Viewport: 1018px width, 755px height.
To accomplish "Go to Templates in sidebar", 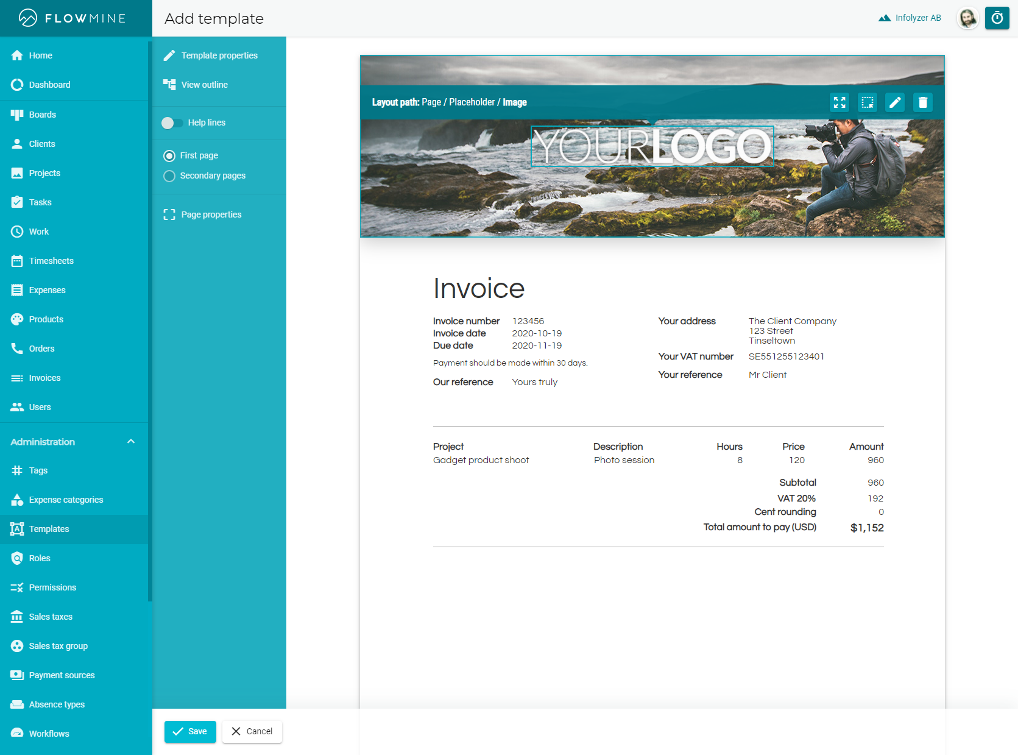I will click(74, 529).
